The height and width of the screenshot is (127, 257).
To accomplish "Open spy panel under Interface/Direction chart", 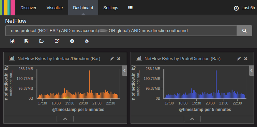I will [65, 119].
